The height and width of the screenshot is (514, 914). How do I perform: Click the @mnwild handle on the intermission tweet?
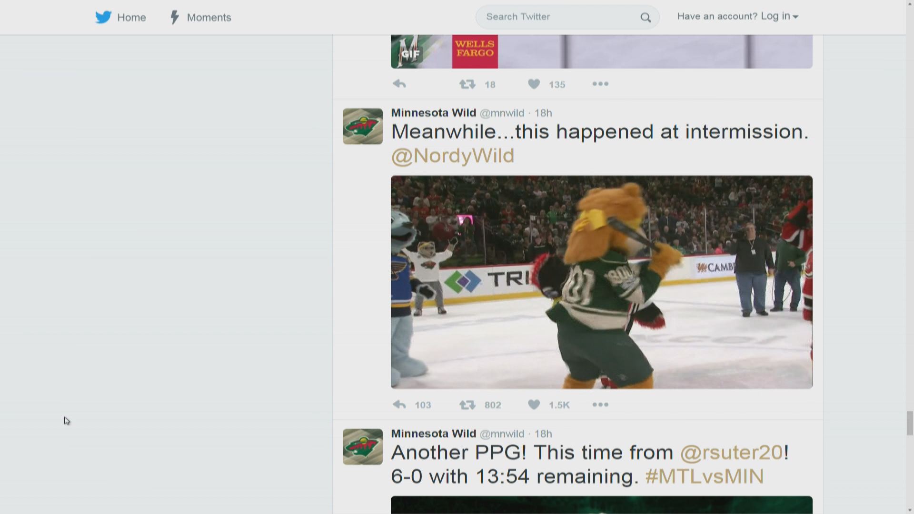(x=502, y=113)
